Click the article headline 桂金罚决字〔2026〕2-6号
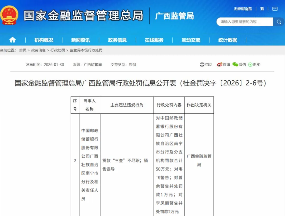285x216 pixels. [x=140, y=83]
